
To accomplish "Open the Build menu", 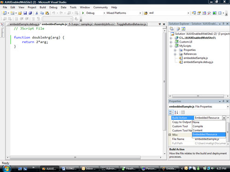I will (x=43, y=7).
